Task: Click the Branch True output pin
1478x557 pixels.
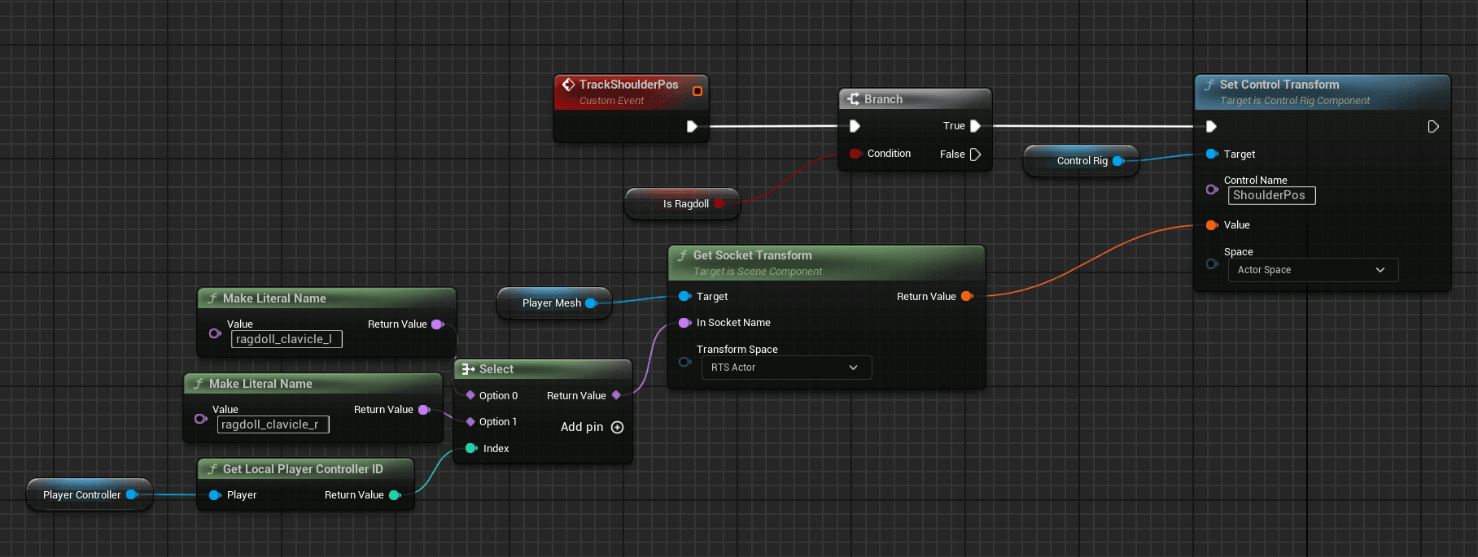Action: [975, 126]
